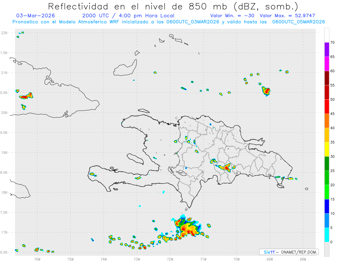Click the 'Pronostico con el Modelo Atmosferico WRF' line
Screen dimensions: 340x263
coord(169,22)
